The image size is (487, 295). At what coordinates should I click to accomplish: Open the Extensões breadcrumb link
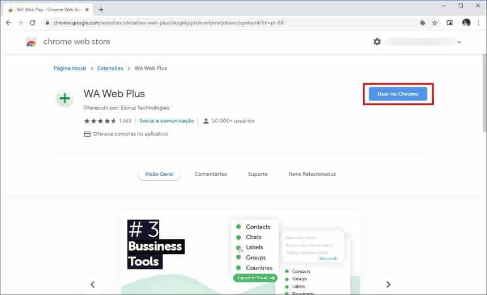coord(110,68)
